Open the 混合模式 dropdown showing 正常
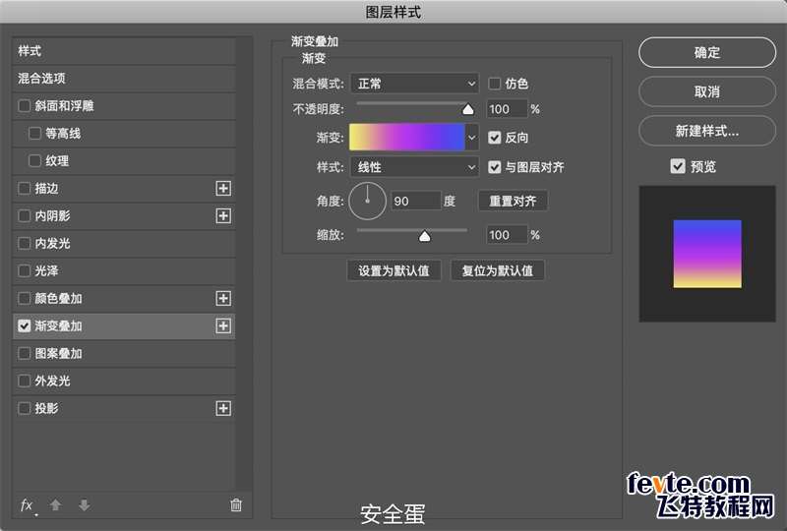787x531 pixels. (414, 84)
